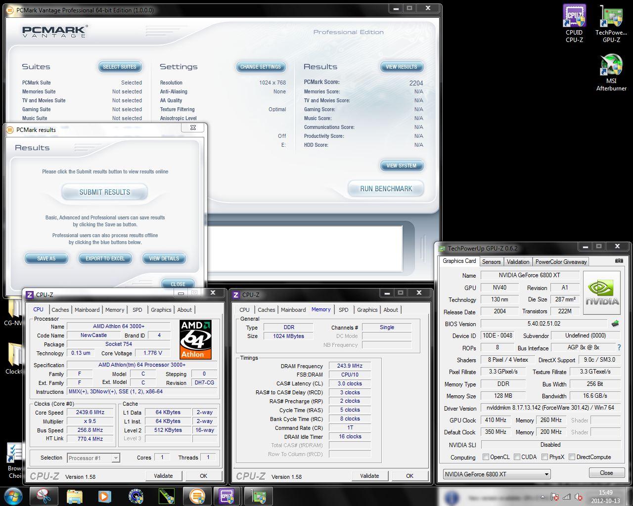This screenshot has height=506, width=633.
Task: Enable the CUDA checkbox in GPU-Z
Action: [x=517, y=457]
